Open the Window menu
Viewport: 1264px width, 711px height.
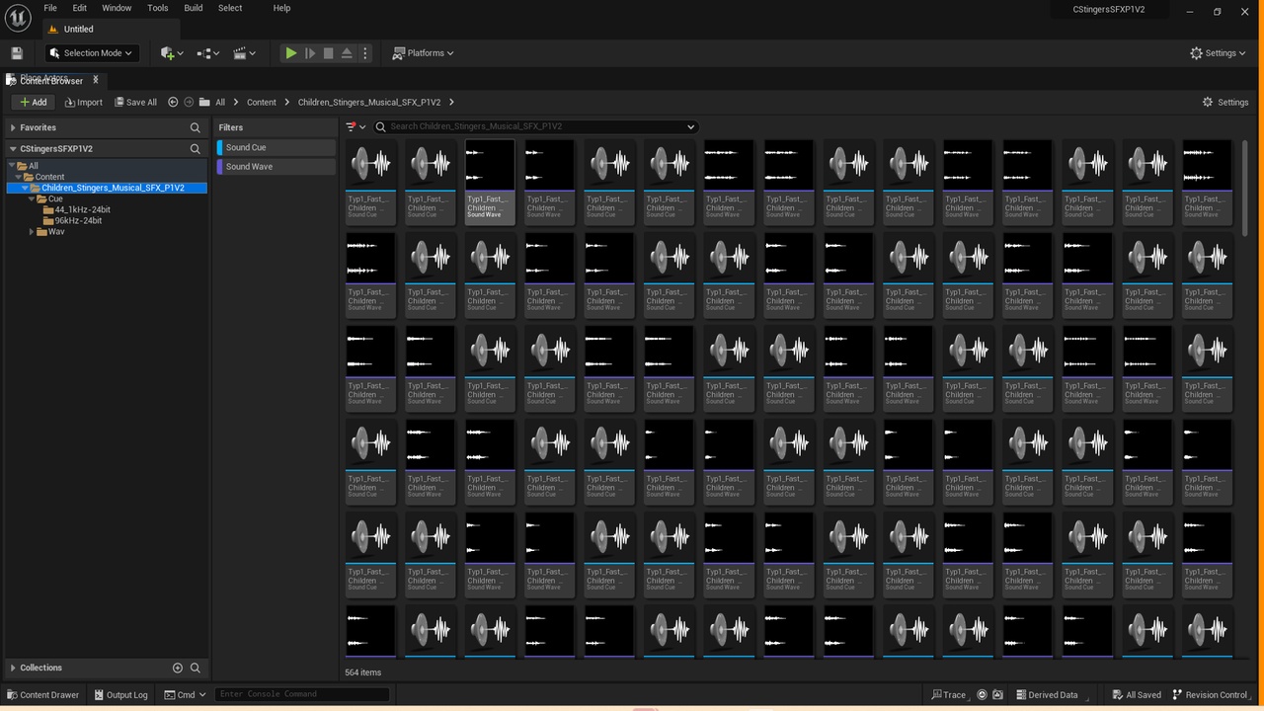tap(117, 8)
